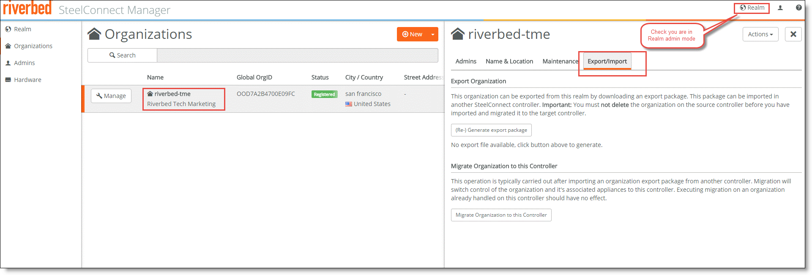This screenshot has height=275, width=812.
Task: Click (Re-) Generate export package button
Action: 491,130
